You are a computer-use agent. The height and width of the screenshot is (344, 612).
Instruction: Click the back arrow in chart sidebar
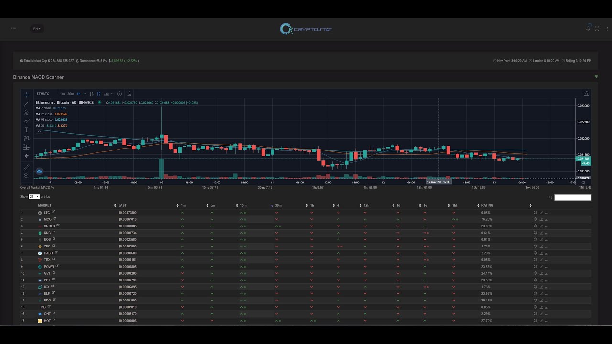pos(26,156)
